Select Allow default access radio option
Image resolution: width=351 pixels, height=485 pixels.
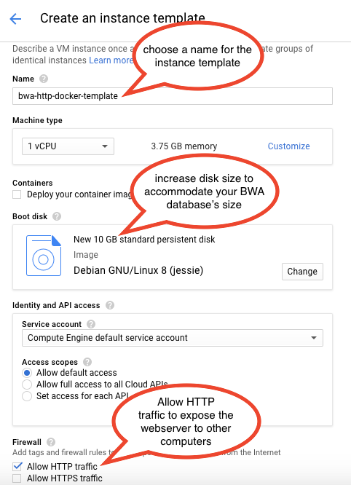coord(27,373)
